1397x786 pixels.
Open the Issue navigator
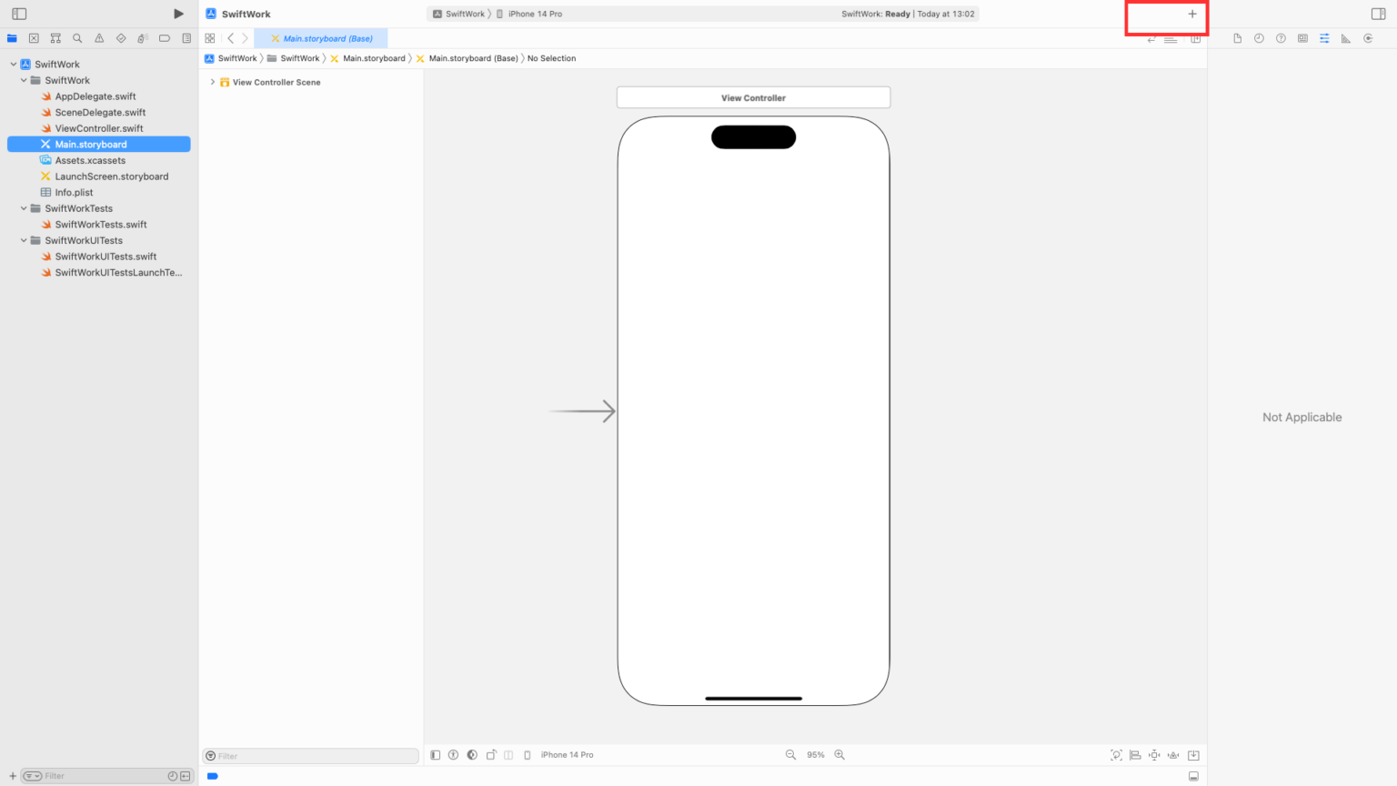[x=99, y=38]
